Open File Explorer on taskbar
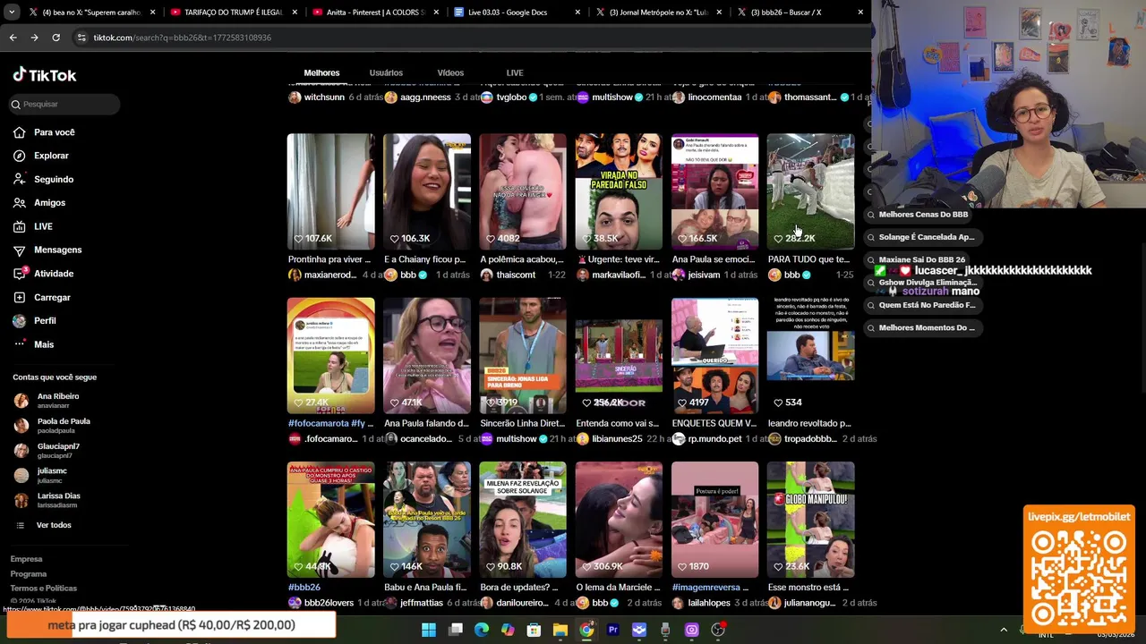Screen dimensions: 1146x644 pyautogui.click(x=560, y=630)
